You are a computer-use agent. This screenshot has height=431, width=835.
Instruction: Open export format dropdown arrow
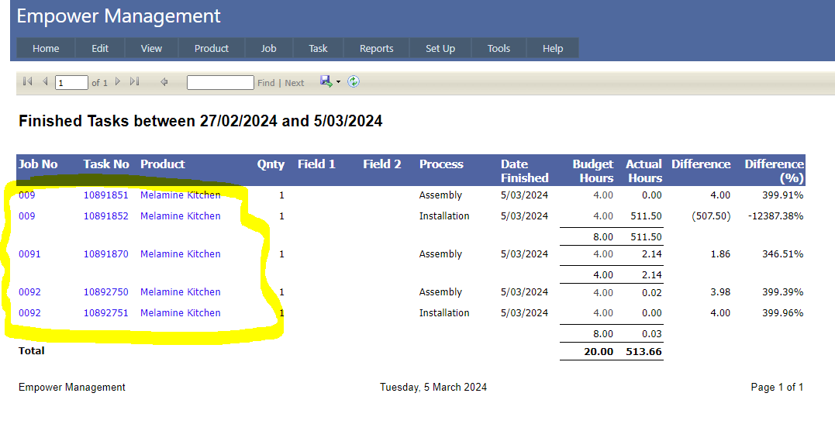point(338,82)
